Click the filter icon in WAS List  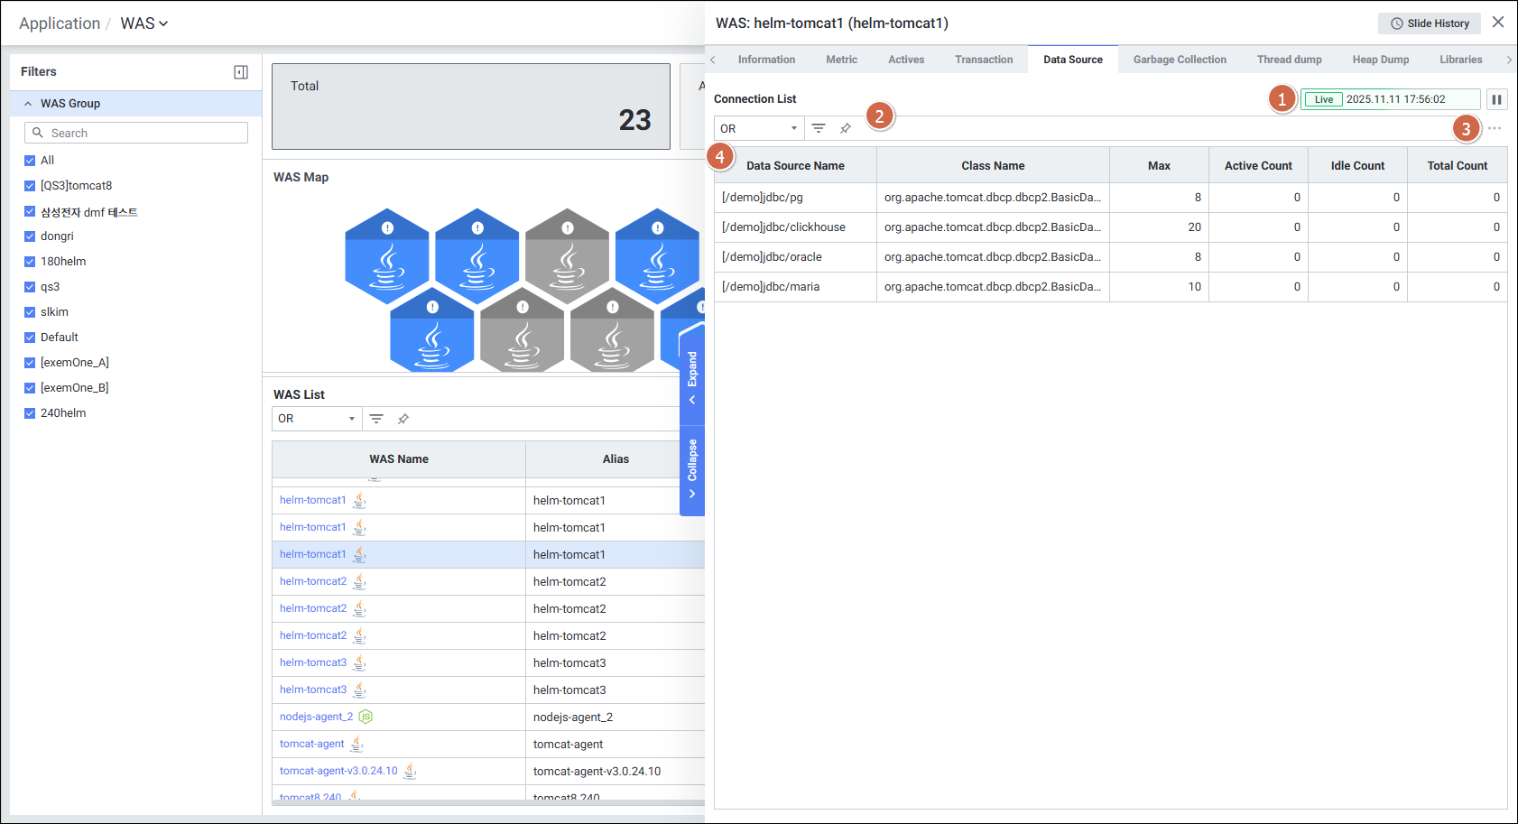[376, 419]
